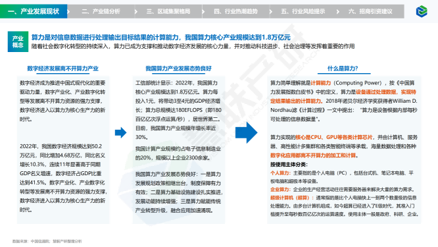
Task: Click the 我国算力产业发展态势良好 heading
Action: point(178,69)
